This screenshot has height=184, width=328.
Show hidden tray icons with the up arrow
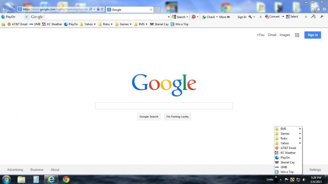[x=281, y=180]
